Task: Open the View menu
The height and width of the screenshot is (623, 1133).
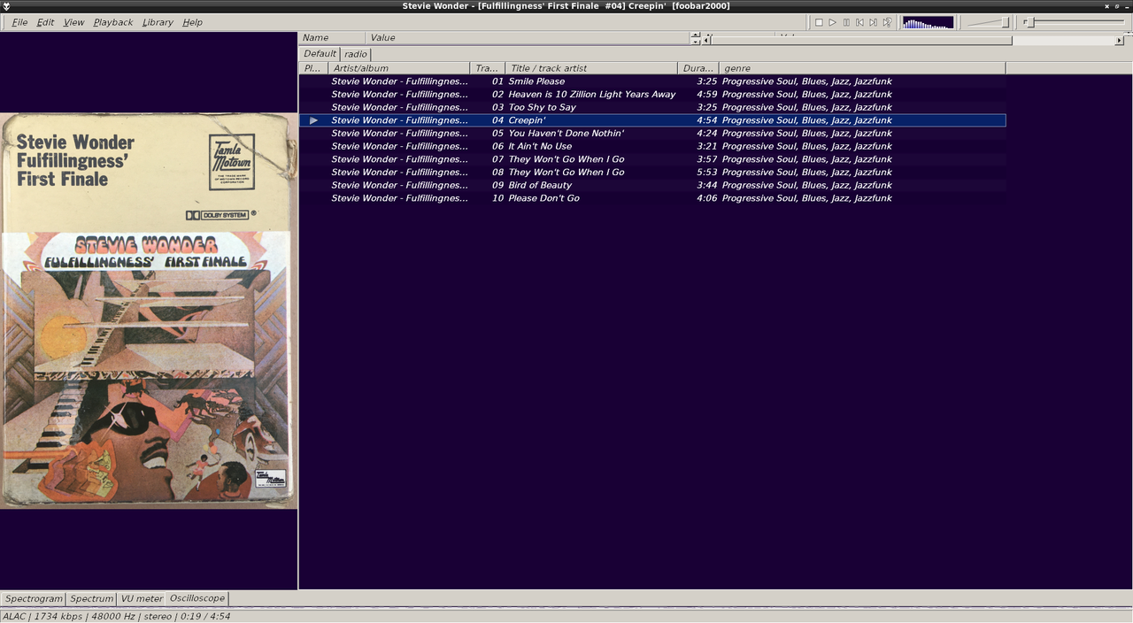Action: [x=73, y=22]
